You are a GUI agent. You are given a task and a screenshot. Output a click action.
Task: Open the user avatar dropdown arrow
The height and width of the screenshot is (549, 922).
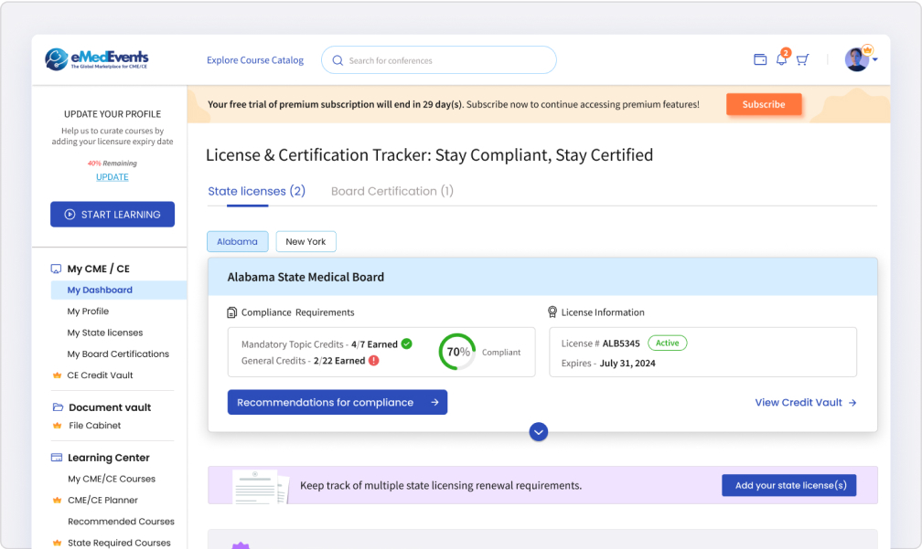(875, 60)
